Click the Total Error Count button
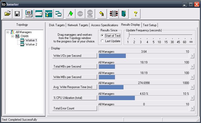Image resolution: width=201 pixels, height=123 pixels. click(75, 108)
